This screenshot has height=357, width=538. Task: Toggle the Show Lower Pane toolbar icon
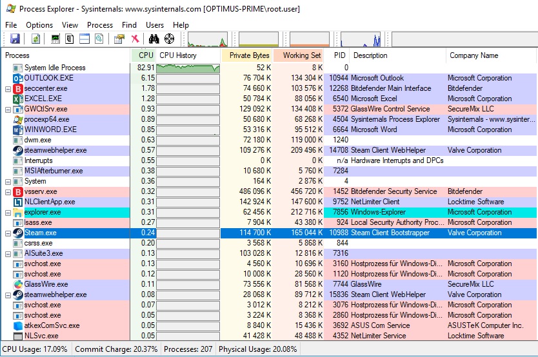[x=85, y=39]
